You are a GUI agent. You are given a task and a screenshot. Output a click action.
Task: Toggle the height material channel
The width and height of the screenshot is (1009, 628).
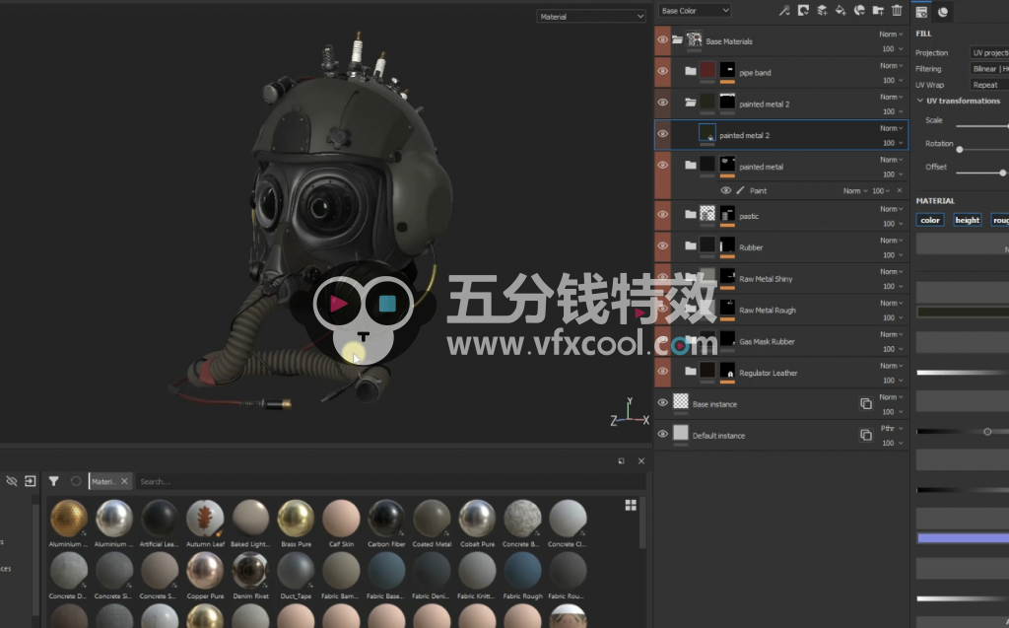[968, 220]
